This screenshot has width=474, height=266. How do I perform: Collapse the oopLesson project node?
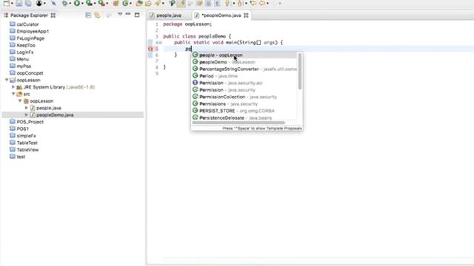tap(7, 80)
